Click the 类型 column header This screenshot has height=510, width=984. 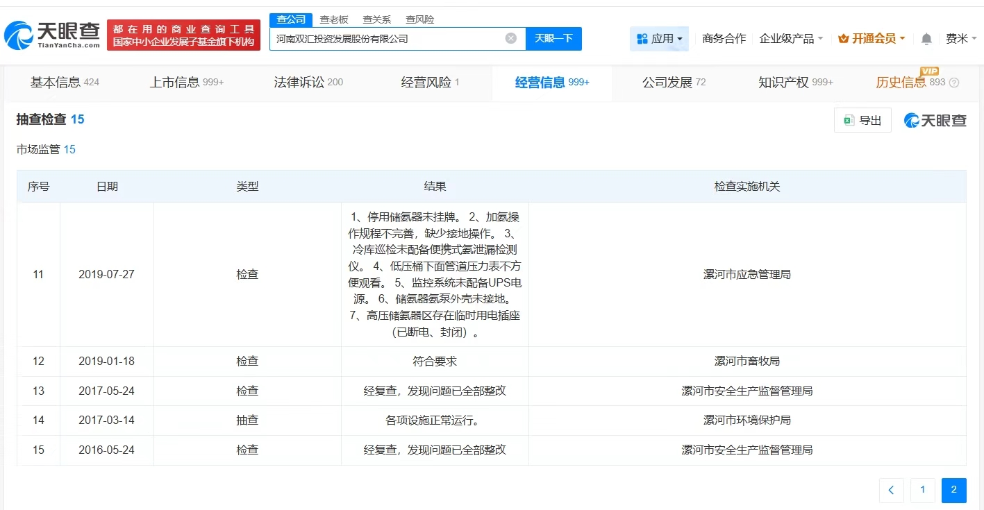[x=247, y=187]
